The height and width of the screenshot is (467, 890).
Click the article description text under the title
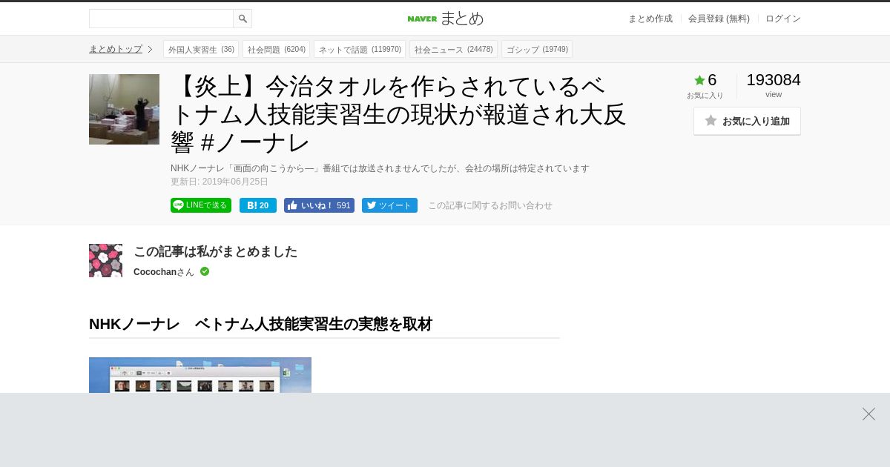(380, 168)
